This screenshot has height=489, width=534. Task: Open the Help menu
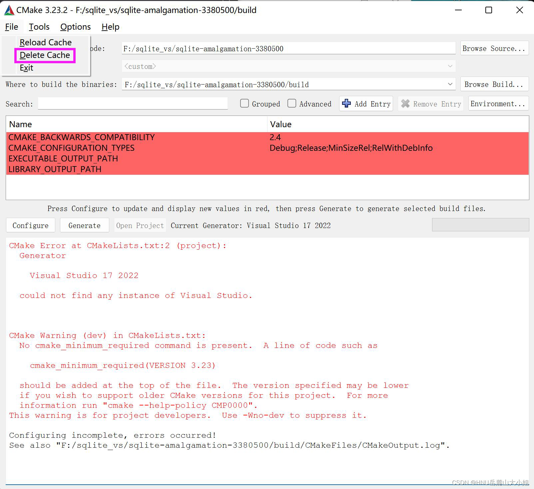[x=110, y=27]
